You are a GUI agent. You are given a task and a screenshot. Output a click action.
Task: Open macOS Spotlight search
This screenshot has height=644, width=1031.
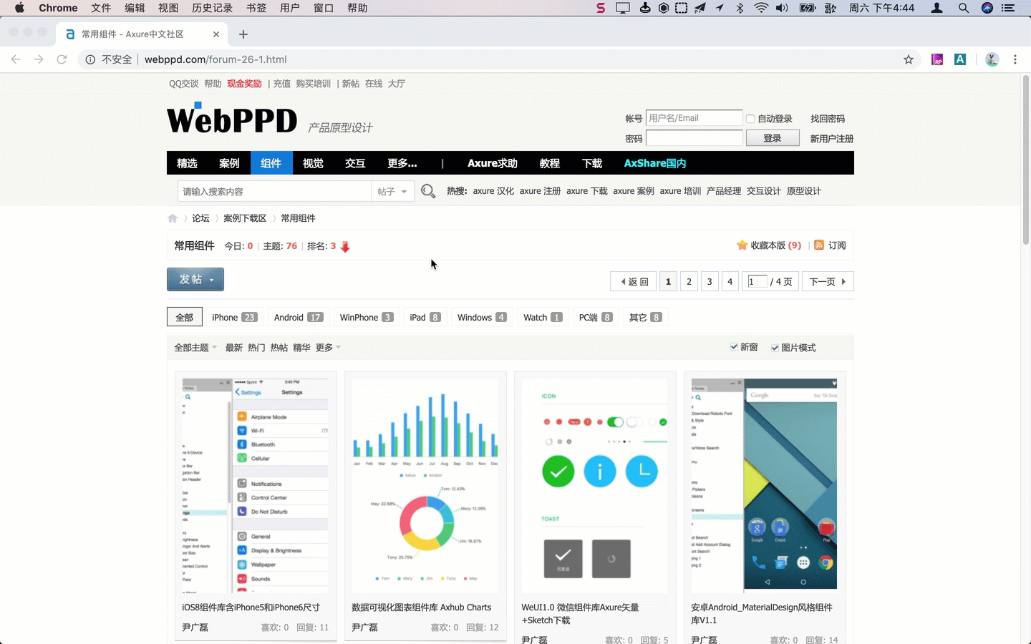[x=964, y=8]
